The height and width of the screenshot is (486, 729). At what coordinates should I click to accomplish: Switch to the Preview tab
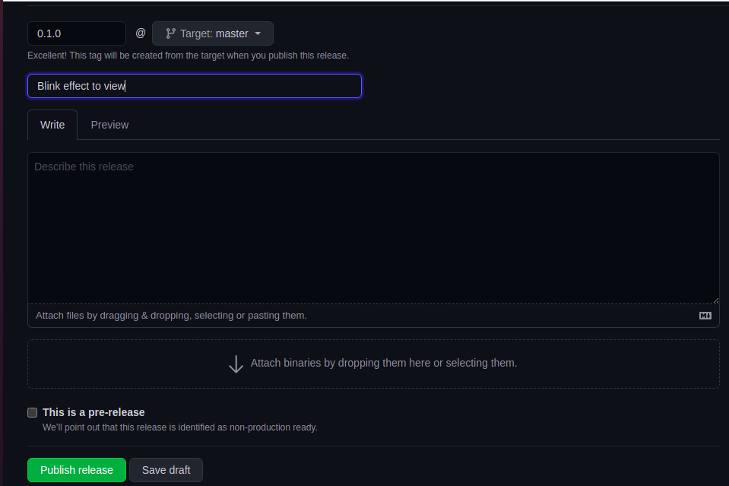click(109, 125)
